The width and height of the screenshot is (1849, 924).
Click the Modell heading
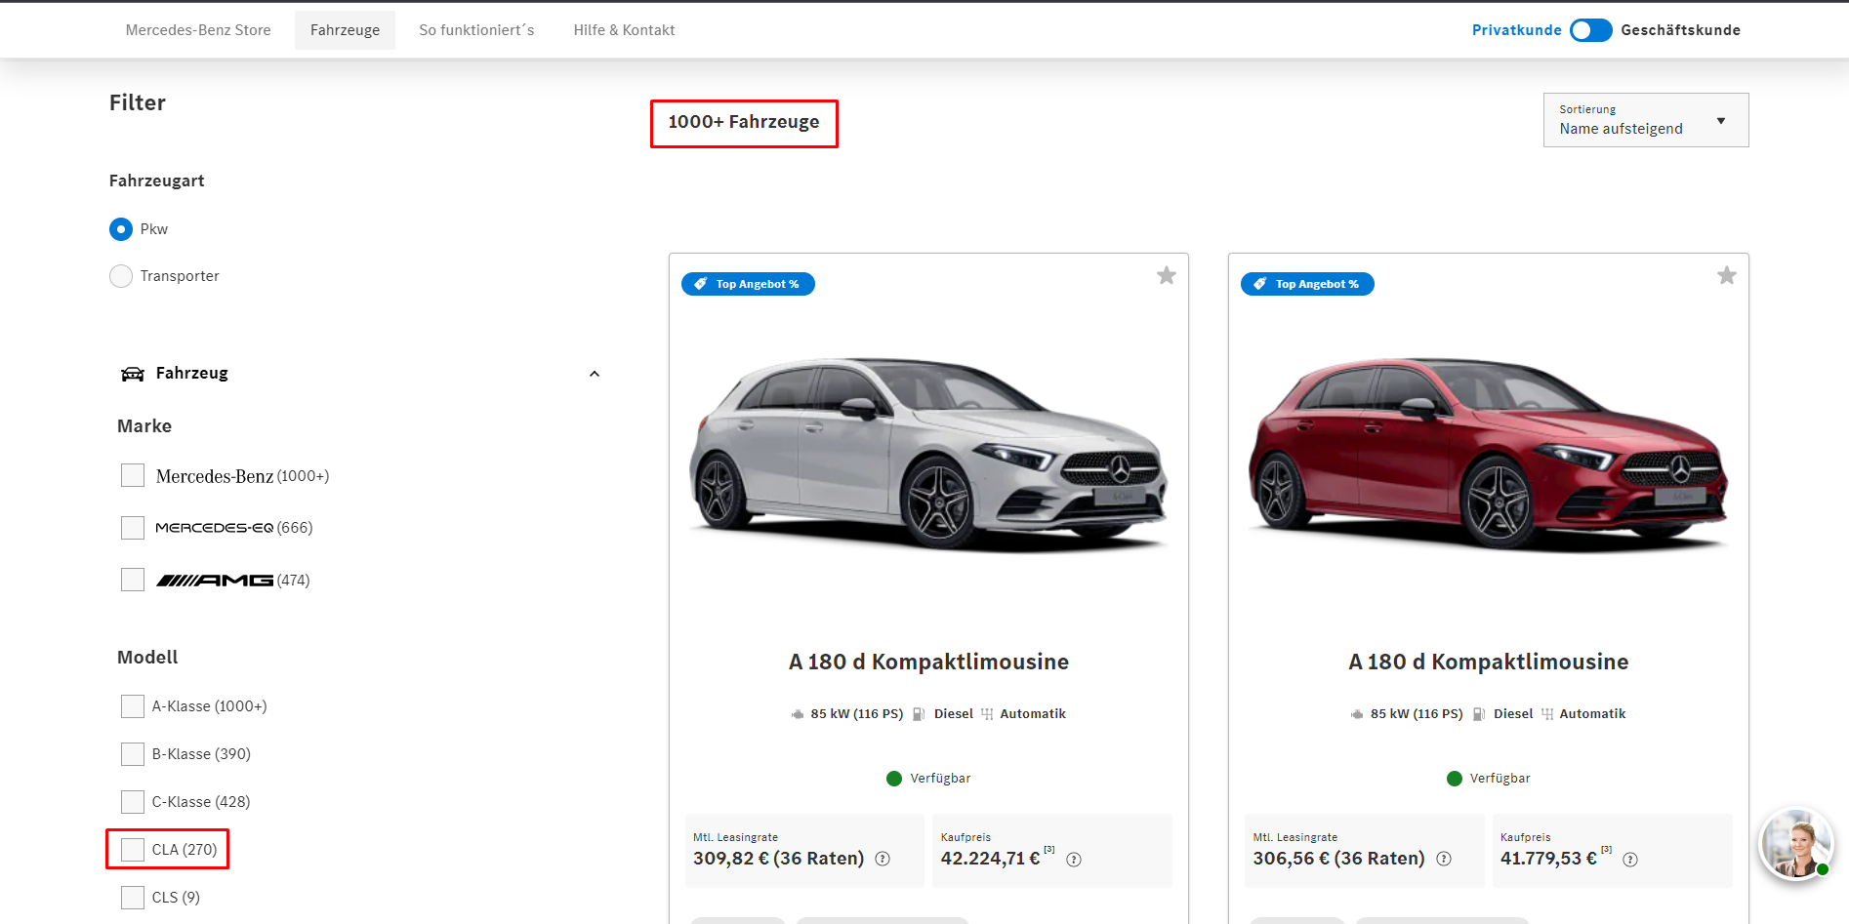pos(147,658)
